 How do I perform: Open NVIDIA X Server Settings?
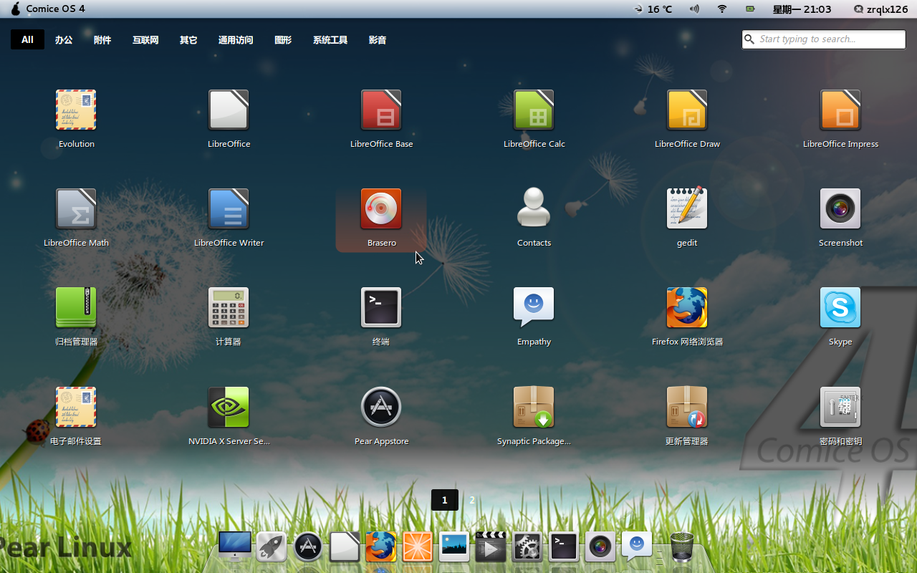coord(229,407)
